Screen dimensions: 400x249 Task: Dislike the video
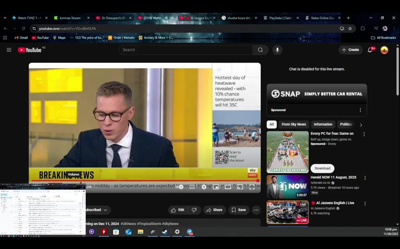(x=194, y=210)
